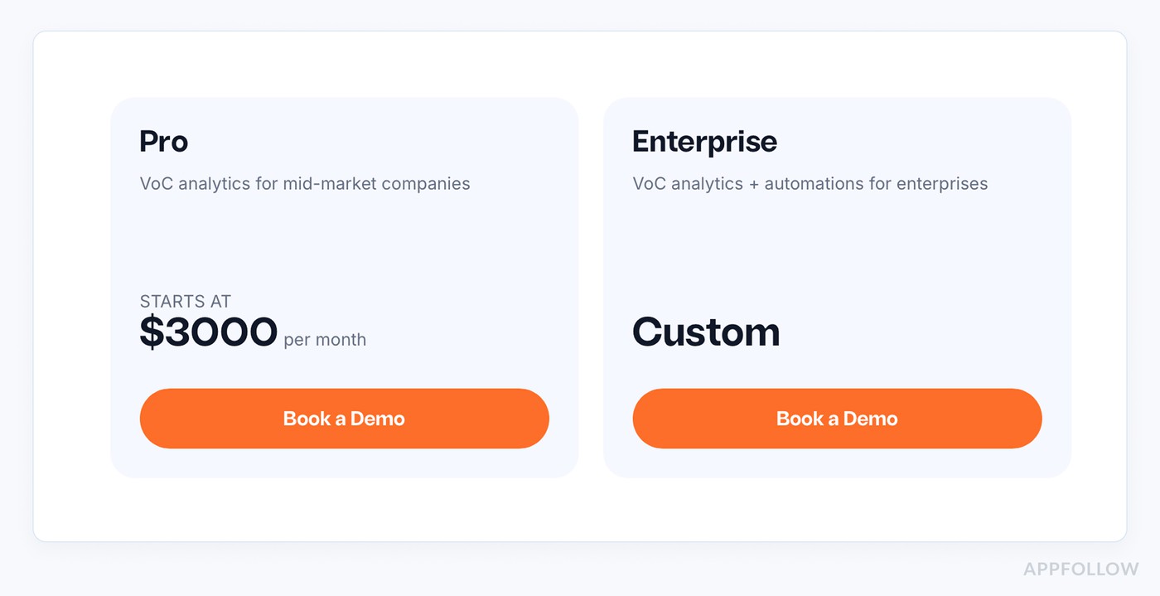Click the Enterprise card background area
The image size is (1160, 596).
click(837, 240)
